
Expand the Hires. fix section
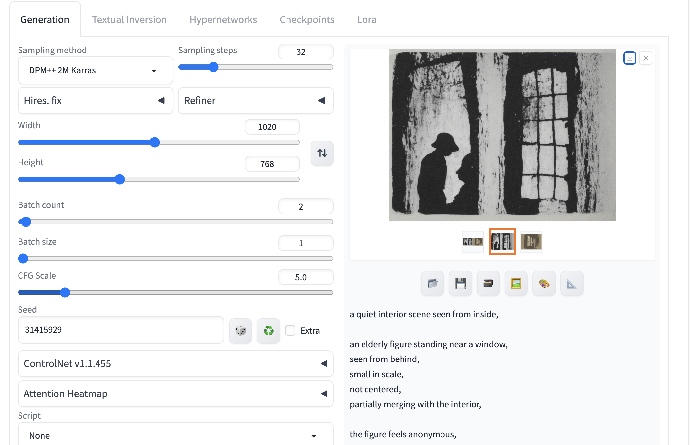95,100
